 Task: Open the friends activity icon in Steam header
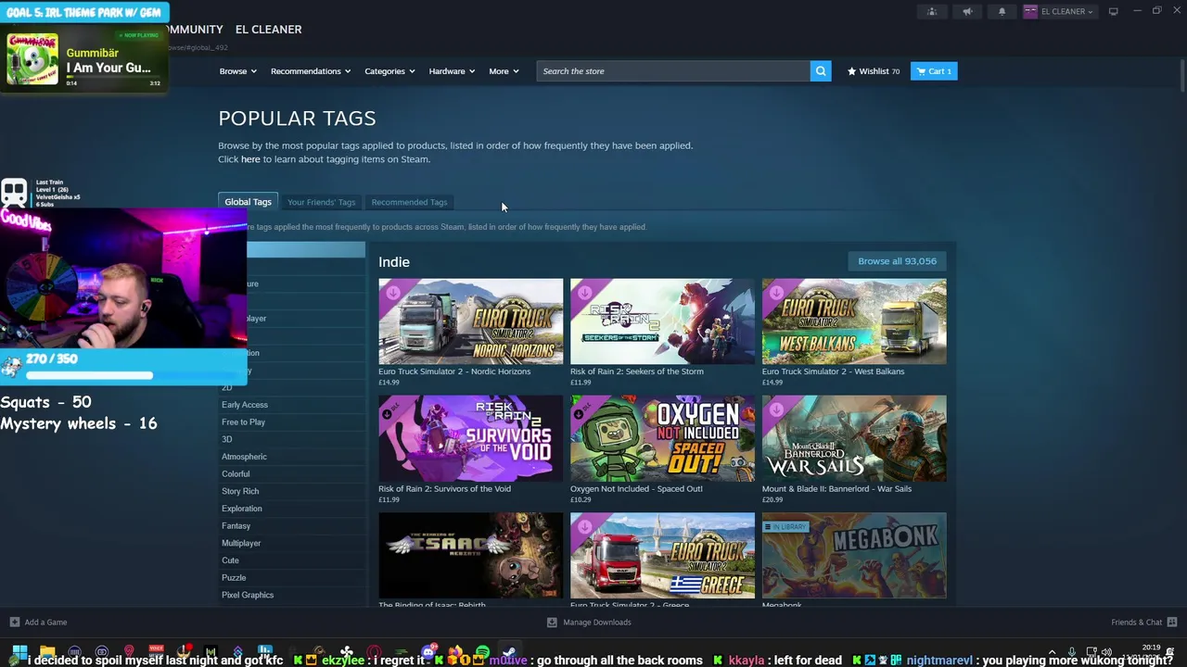pos(932,12)
